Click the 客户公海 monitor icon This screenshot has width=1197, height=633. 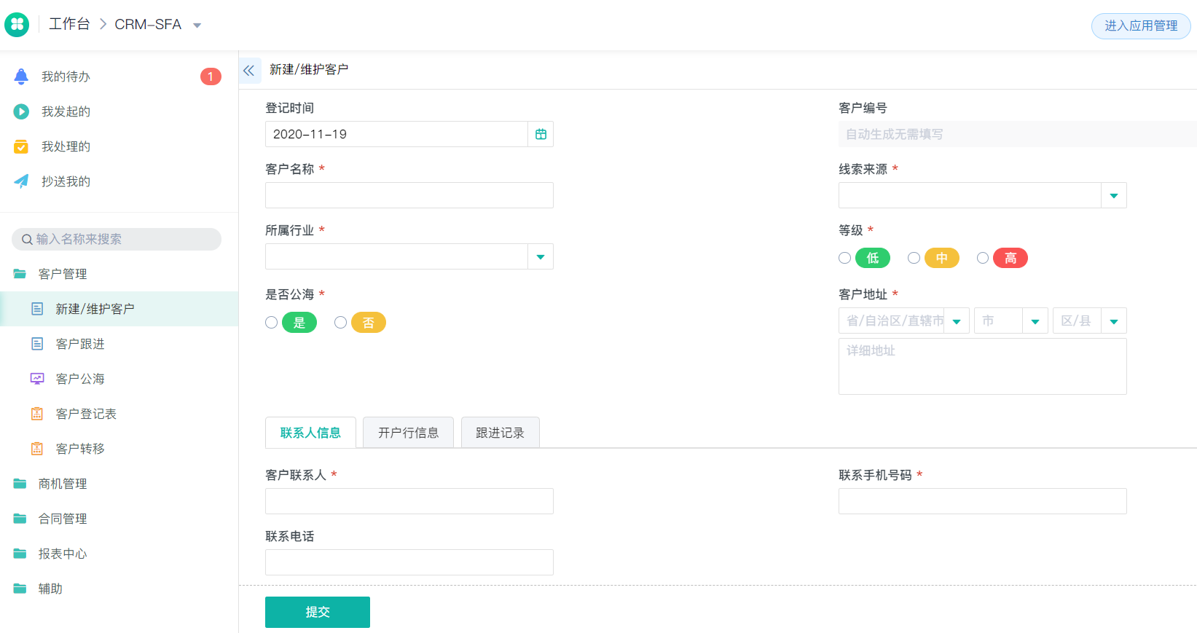37,379
